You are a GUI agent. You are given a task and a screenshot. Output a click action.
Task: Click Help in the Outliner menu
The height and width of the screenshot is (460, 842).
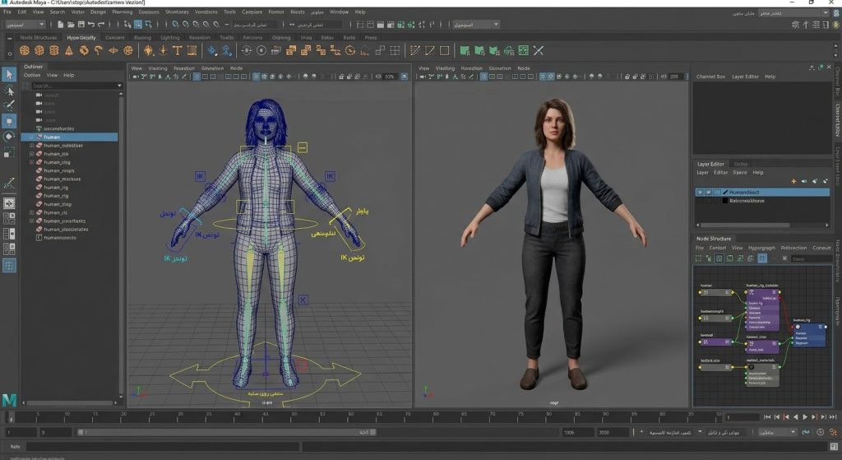pyautogui.click(x=69, y=75)
